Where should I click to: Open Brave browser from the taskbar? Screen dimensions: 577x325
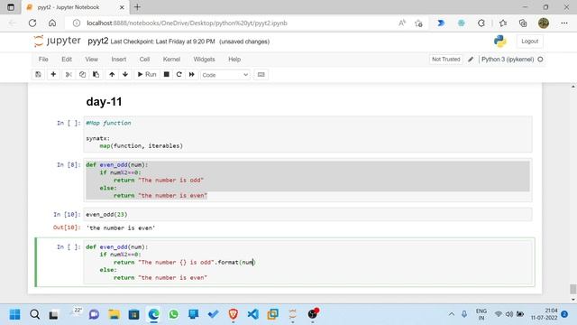coord(233,314)
